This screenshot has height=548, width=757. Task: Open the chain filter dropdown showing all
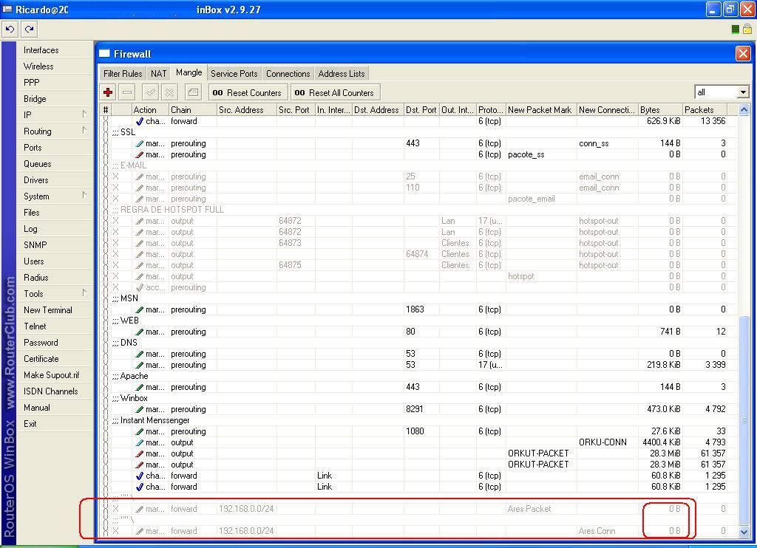tap(742, 92)
